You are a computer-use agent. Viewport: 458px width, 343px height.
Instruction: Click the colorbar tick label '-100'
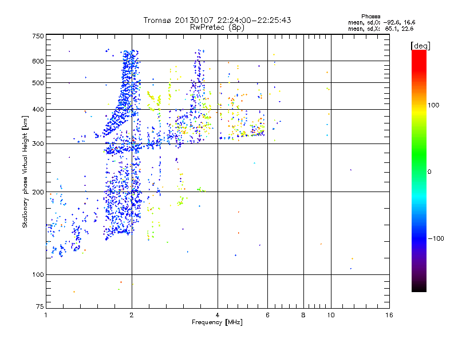[436, 238]
